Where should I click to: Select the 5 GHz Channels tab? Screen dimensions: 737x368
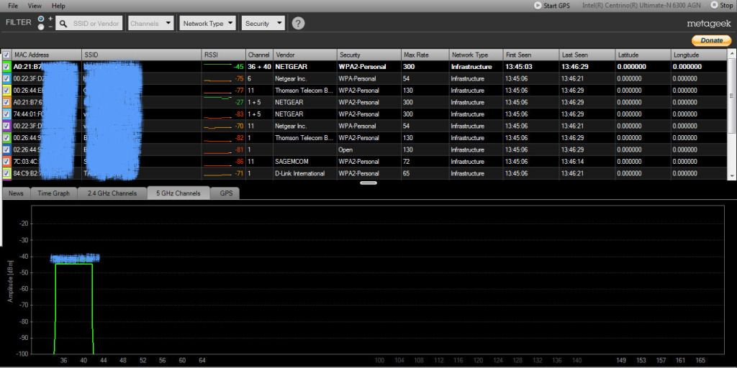(x=178, y=193)
